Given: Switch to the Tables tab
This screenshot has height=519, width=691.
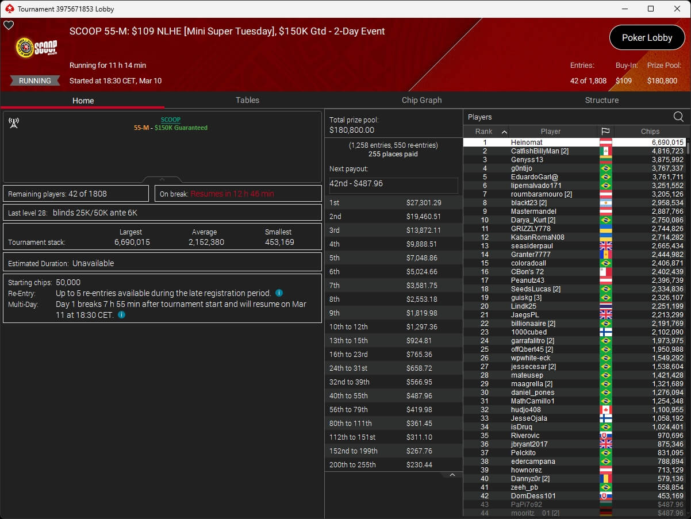Looking at the screenshot, I should coord(247,100).
